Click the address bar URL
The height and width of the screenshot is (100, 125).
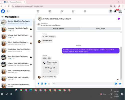(29, 6)
